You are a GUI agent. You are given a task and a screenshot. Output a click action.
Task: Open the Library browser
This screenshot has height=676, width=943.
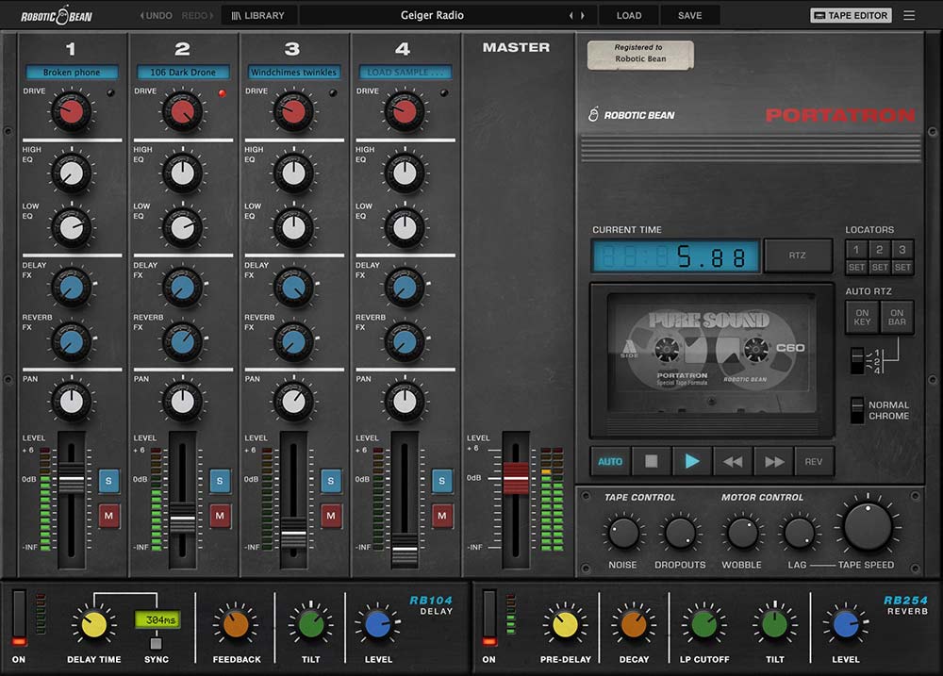(x=257, y=15)
